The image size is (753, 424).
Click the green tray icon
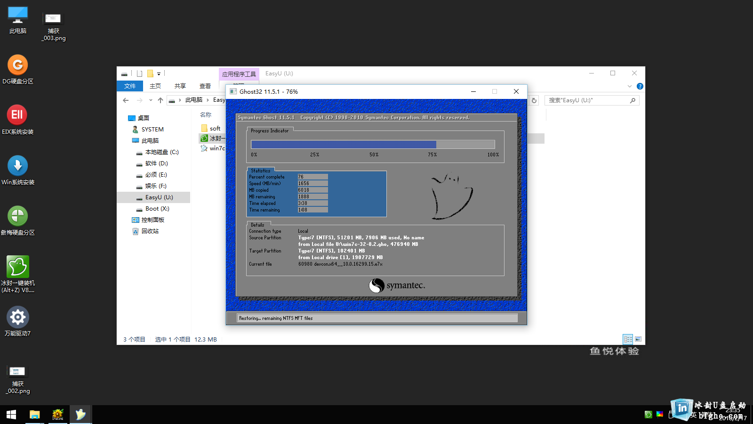(649, 415)
